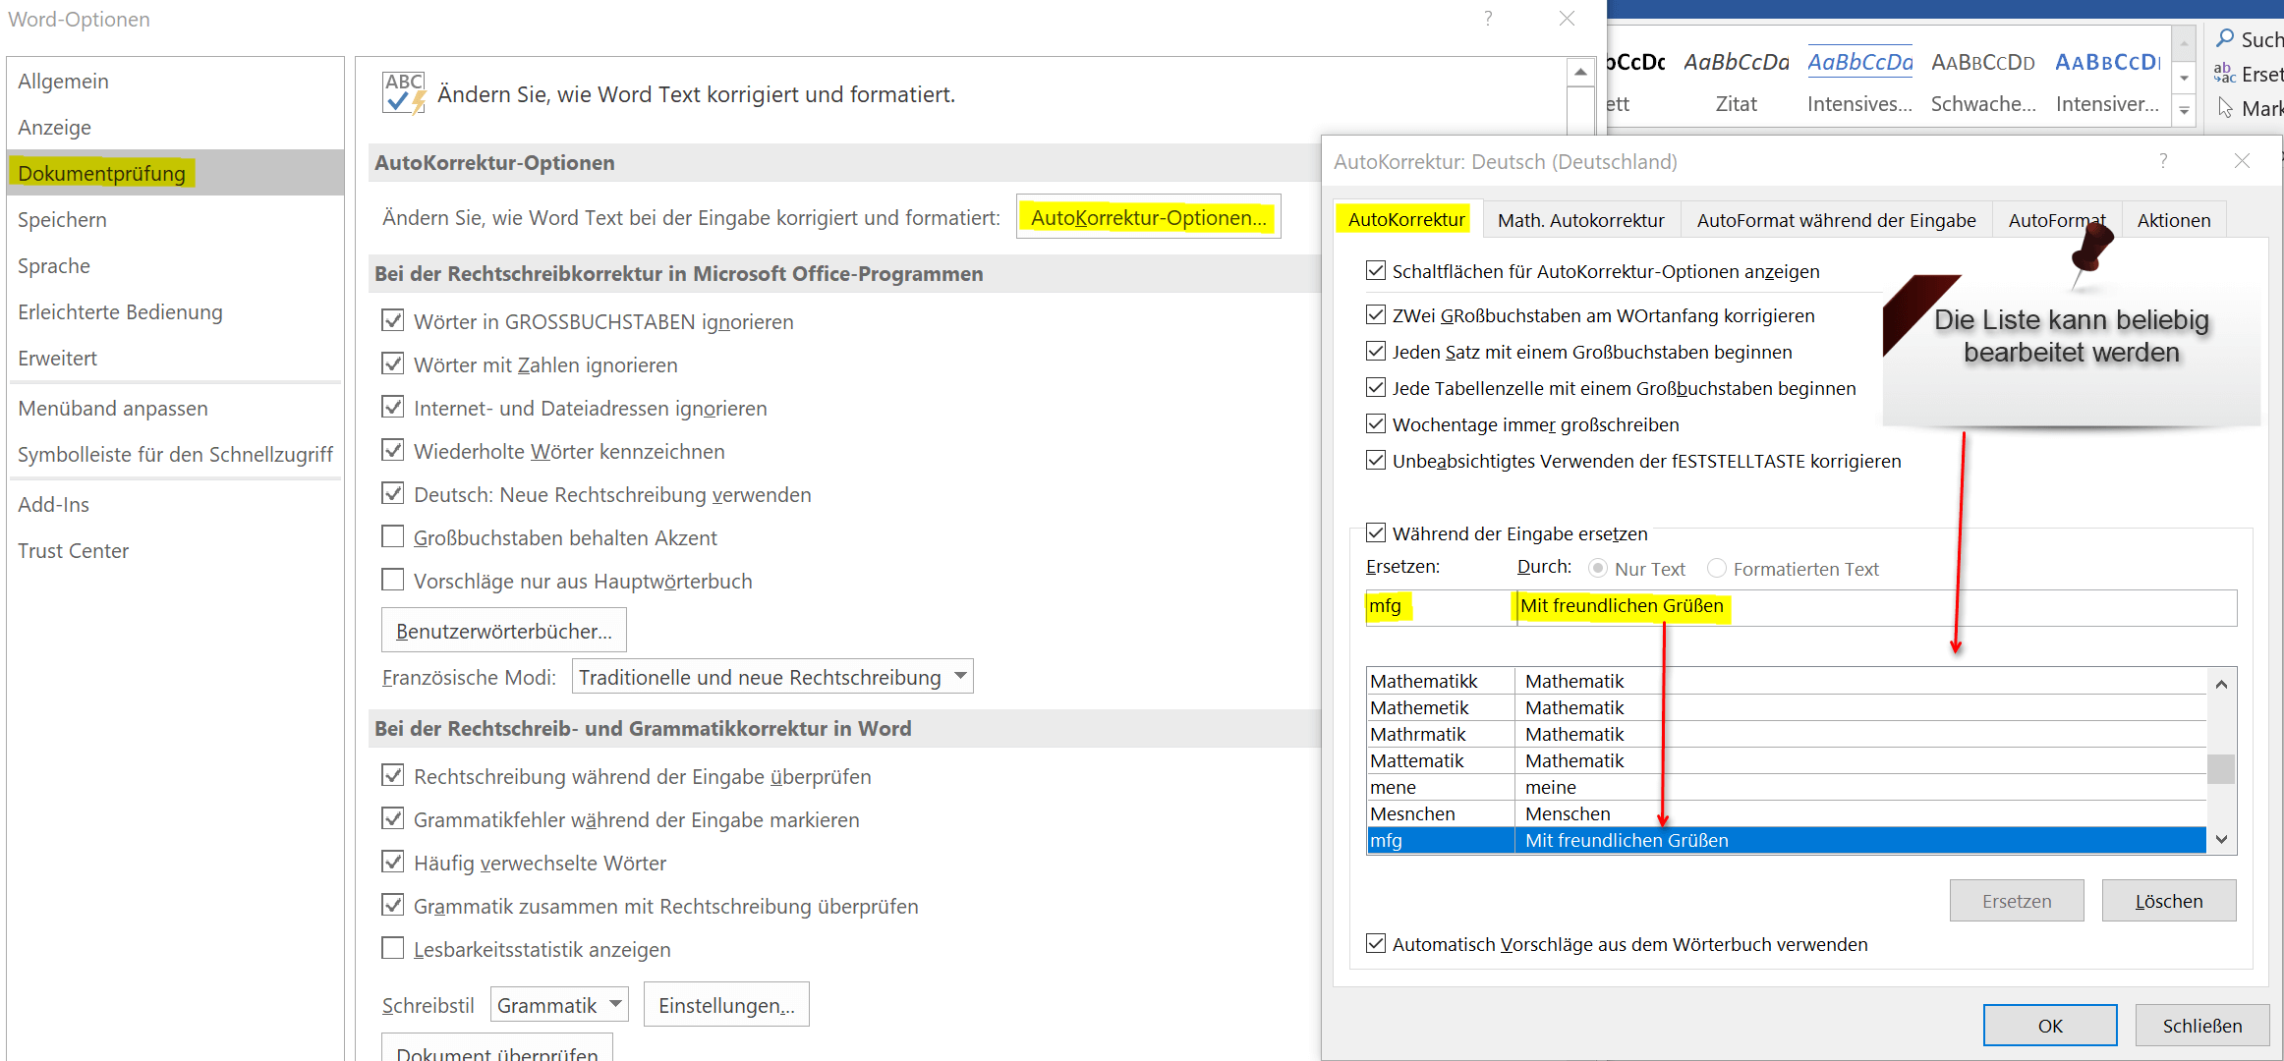Click the Schließen button
The height and width of the screenshot is (1061, 2284).
click(x=2202, y=1026)
